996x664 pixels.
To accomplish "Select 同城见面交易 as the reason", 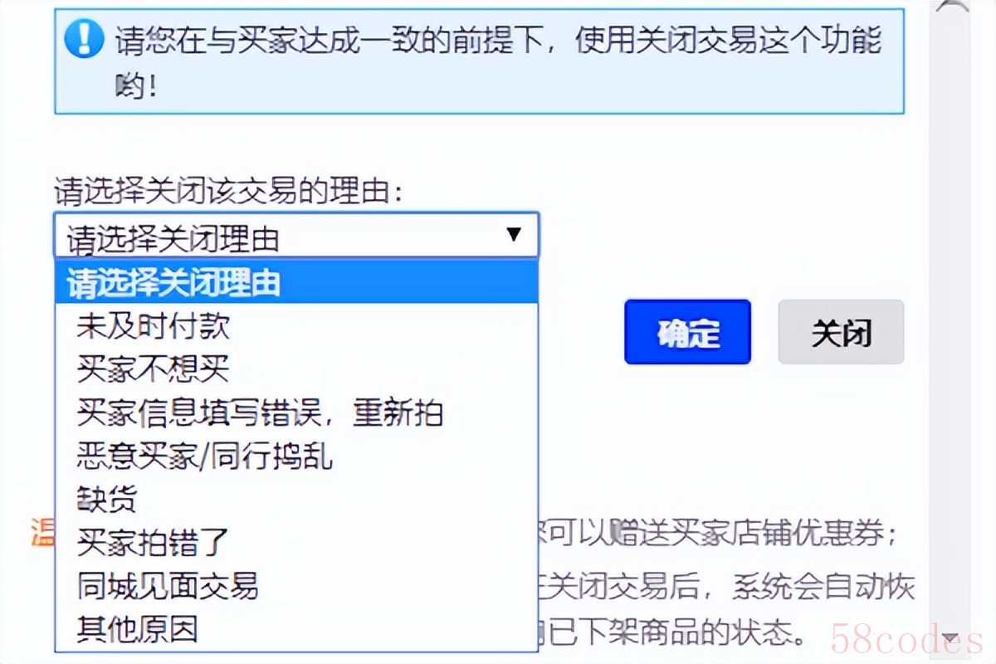I will (x=296, y=586).
